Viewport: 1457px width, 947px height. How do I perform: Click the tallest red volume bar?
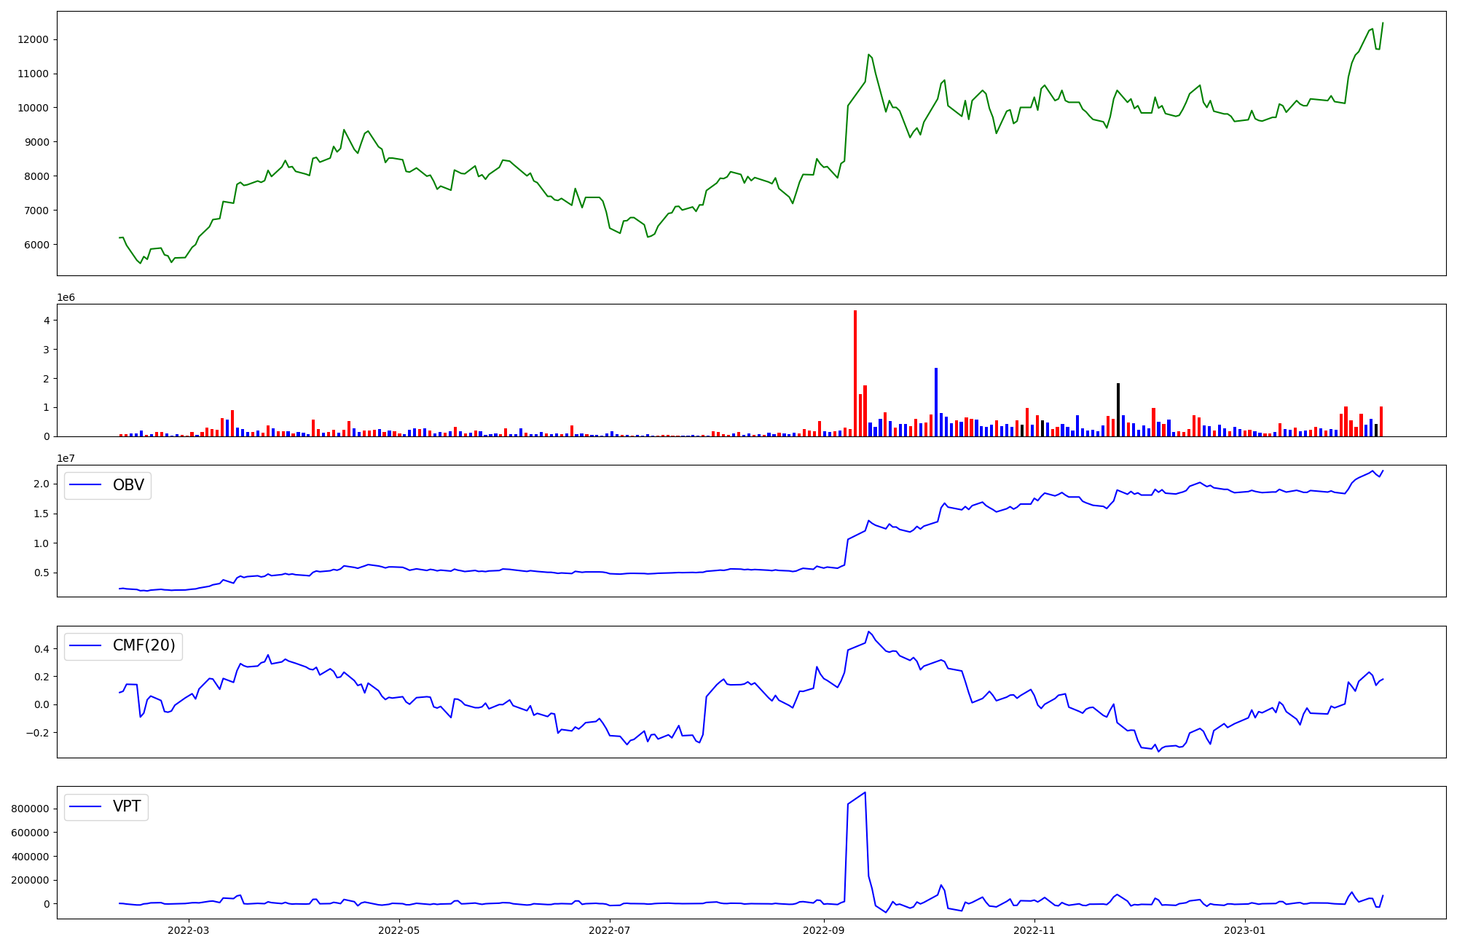tap(855, 373)
